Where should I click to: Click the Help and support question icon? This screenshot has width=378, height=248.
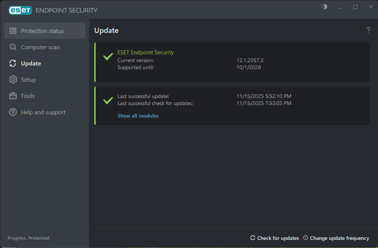click(13, 112)
